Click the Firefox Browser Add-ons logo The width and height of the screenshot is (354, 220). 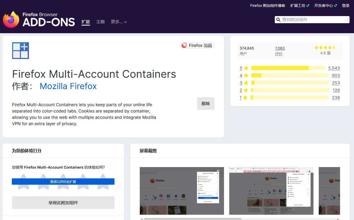(x=39, y=19)
